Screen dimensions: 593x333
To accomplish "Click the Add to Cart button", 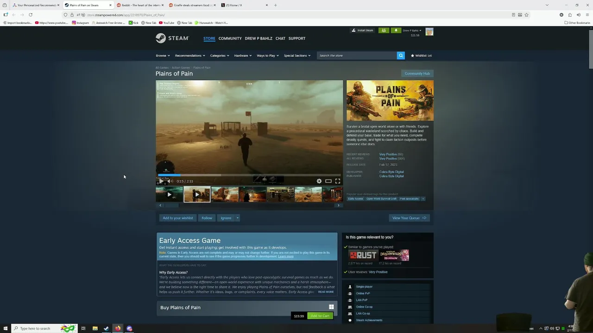I will tap(320, 316).
